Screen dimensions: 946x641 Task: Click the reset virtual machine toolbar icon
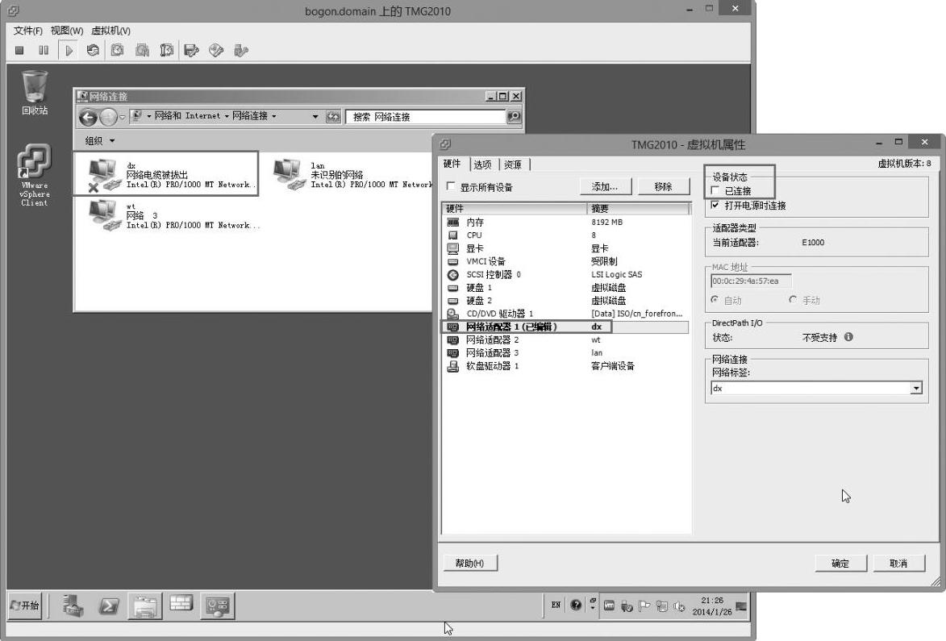pos(93,51)
